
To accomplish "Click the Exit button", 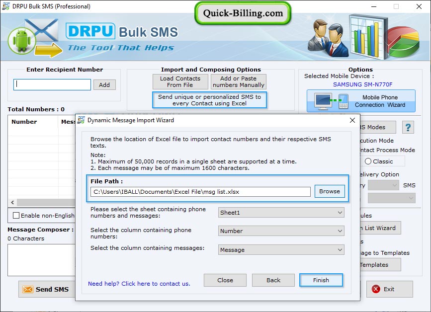I will [390, 289].
